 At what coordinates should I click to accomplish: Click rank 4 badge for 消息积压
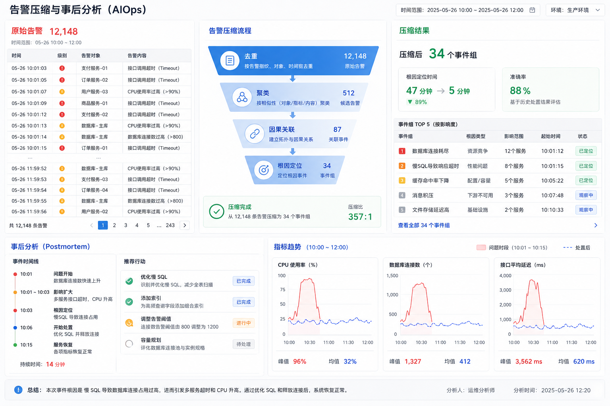click(x=402, y=195)
